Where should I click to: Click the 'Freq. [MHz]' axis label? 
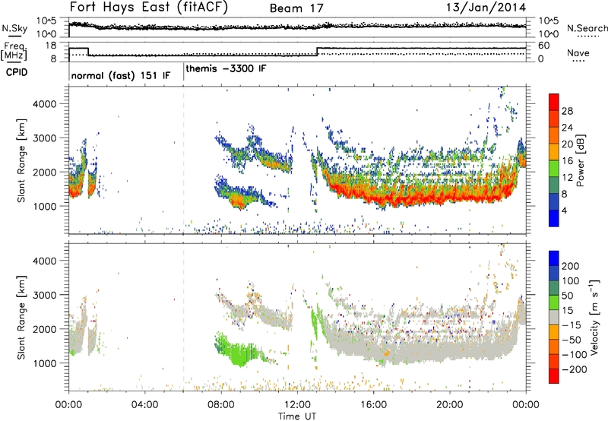click(14, 52)
